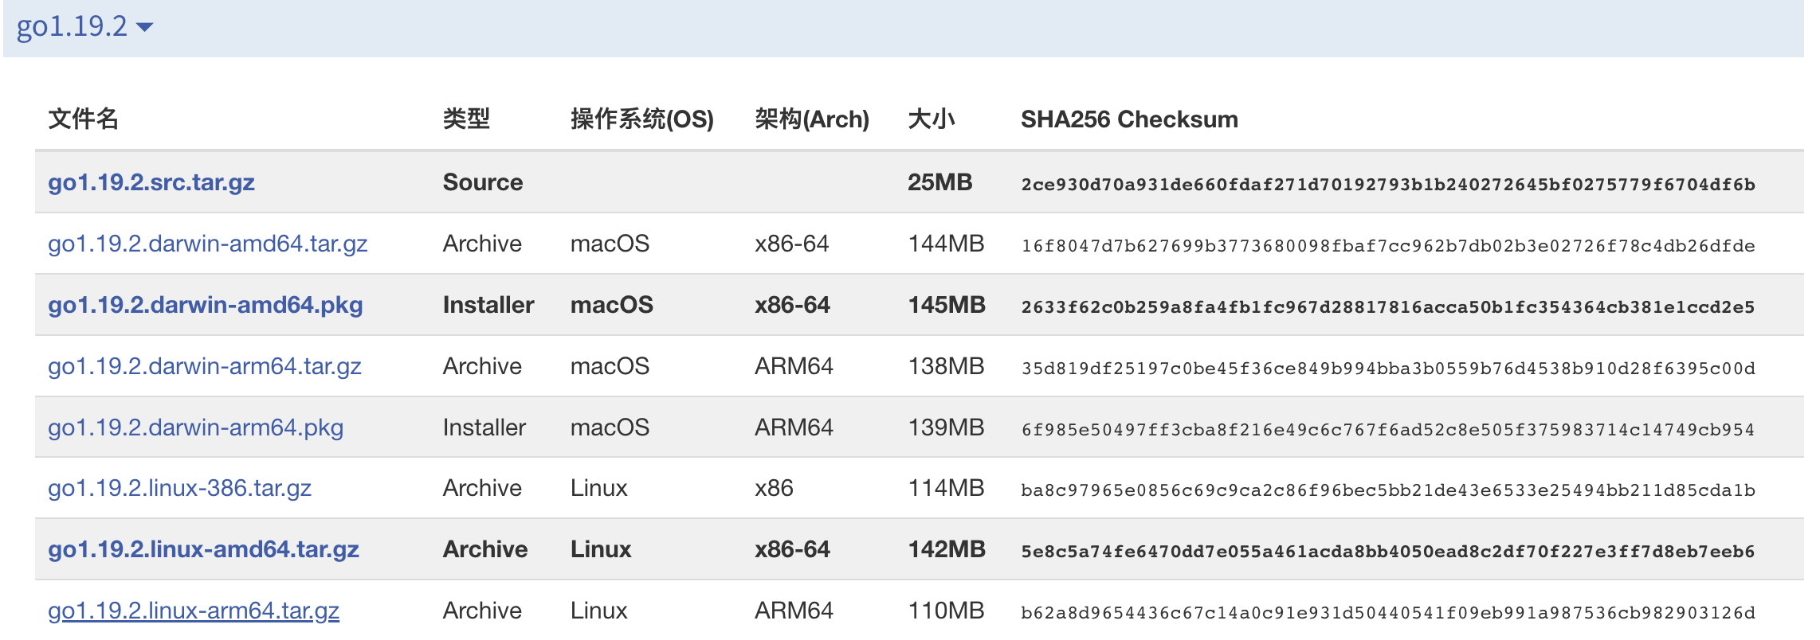Click the checksum starting with 5e8c5a74fe
Viewport: 1820px width, 640px height.
pyautogui.click(x=1387, y=552)
